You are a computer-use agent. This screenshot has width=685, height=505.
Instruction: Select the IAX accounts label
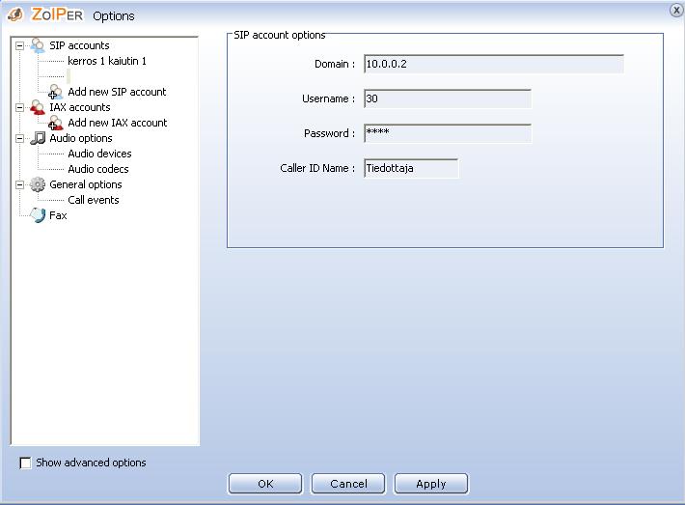coord(79,107)
